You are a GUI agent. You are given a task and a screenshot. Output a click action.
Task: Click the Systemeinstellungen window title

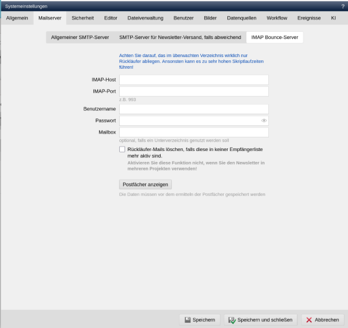(x=26, y=6)
